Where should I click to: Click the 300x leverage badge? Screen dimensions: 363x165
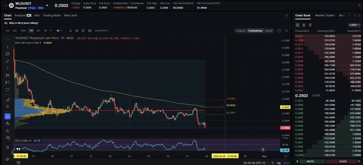coord(41,8)
